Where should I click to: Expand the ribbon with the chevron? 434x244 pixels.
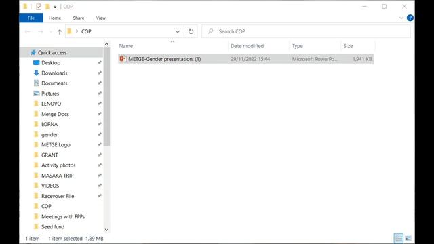pyautogui.click(x=401, y=18)
